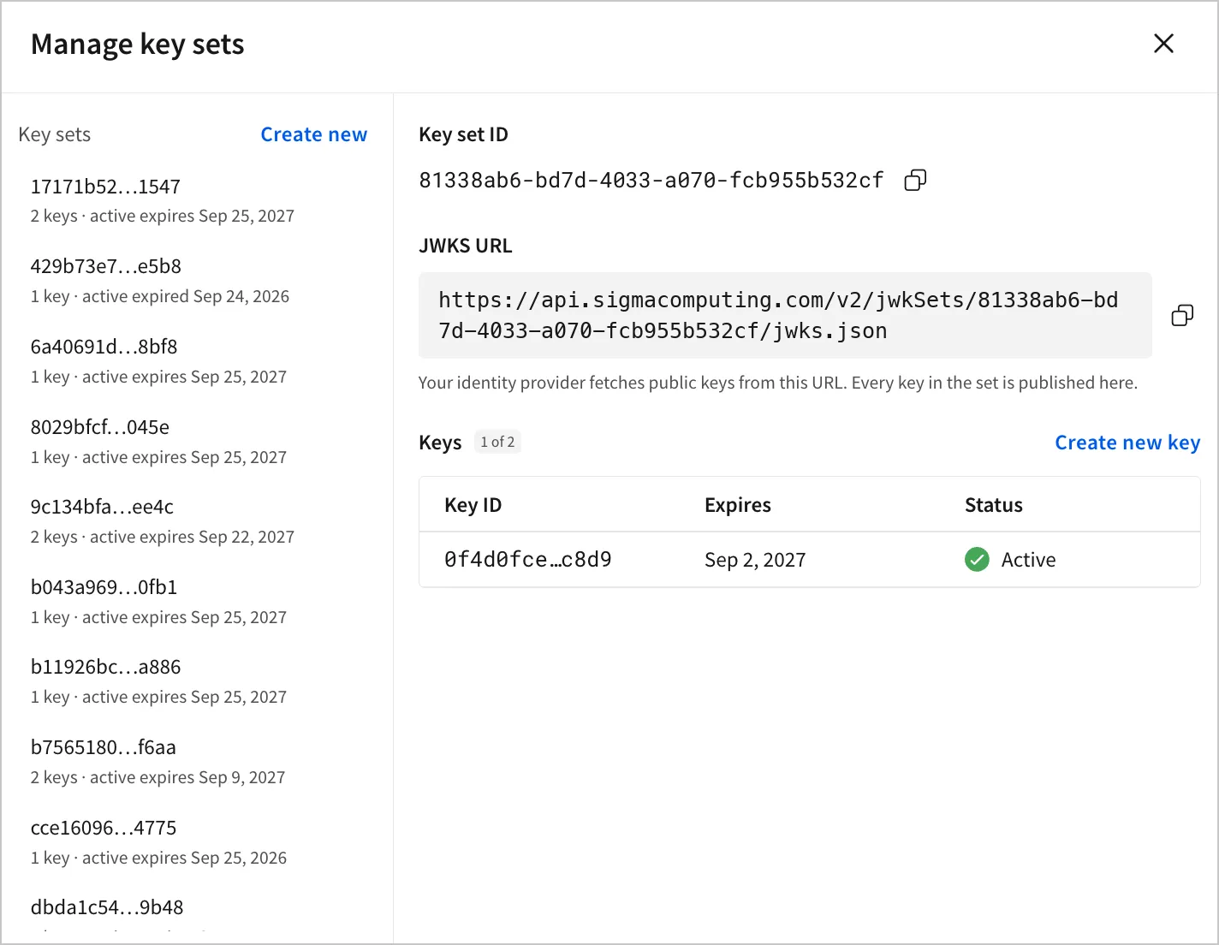Open key set cce16096…4775
Image resolution: width=1219 pixels, height=945 pixels.
[197, 842]
